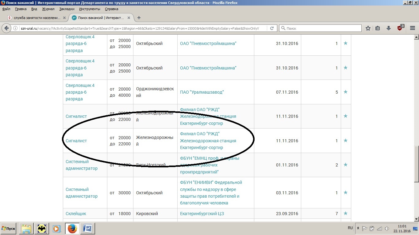Image resolution: width=419 pixels, height=235 pixels.
Task: Star the Склейщик vacancy row
Action: pos(345,213)
